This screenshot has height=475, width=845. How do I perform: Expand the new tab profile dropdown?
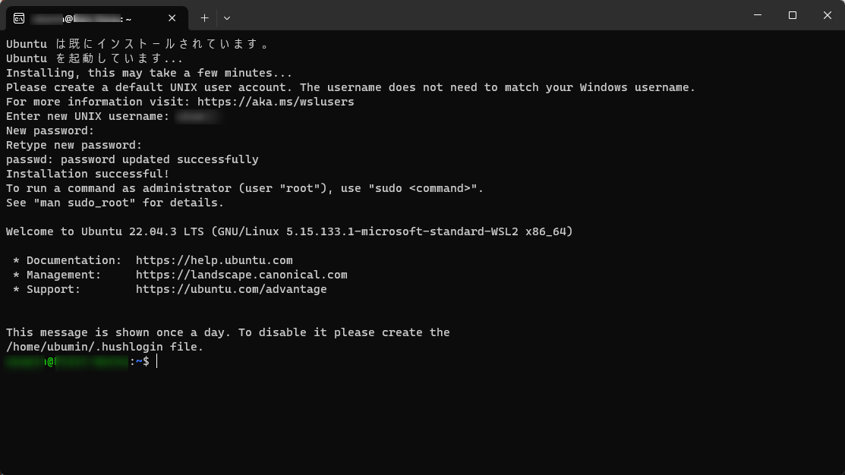227,18
